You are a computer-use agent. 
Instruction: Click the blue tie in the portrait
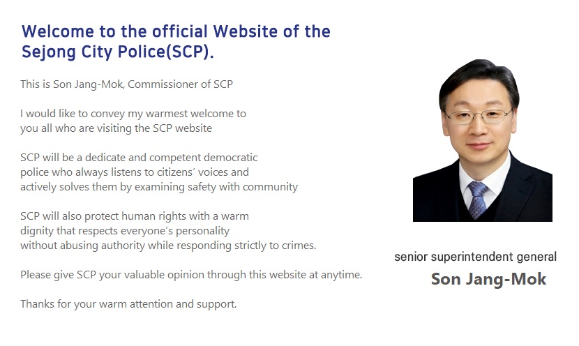(x=477, y=200)
